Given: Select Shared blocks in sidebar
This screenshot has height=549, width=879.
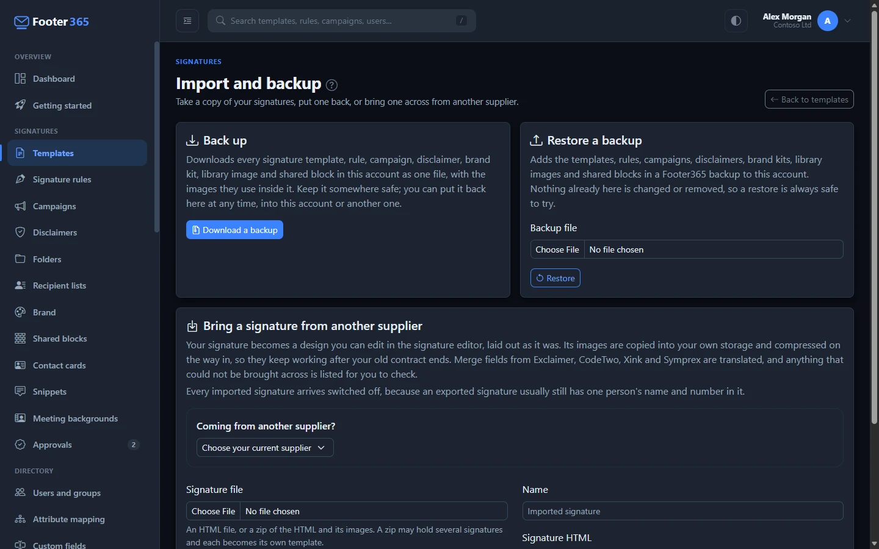Looking at the screenshot, I should (x=77, y=339).
